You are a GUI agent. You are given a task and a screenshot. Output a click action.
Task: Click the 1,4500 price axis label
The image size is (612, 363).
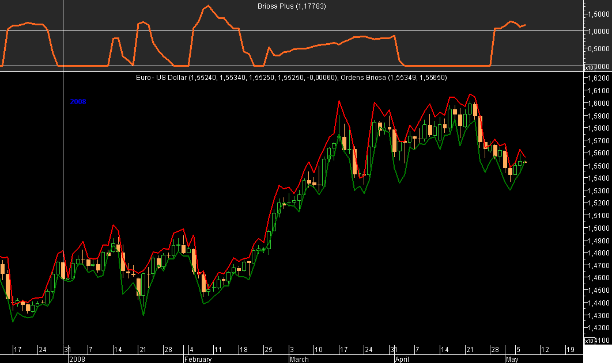click(x=598, y=290)
